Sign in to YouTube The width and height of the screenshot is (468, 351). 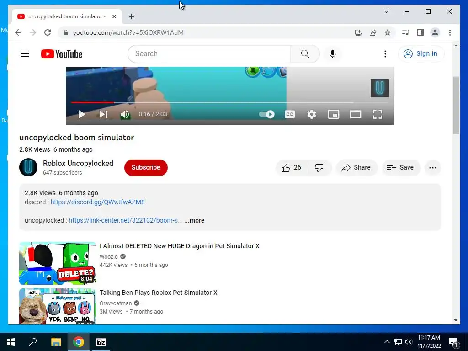click(x=421, y=54)
